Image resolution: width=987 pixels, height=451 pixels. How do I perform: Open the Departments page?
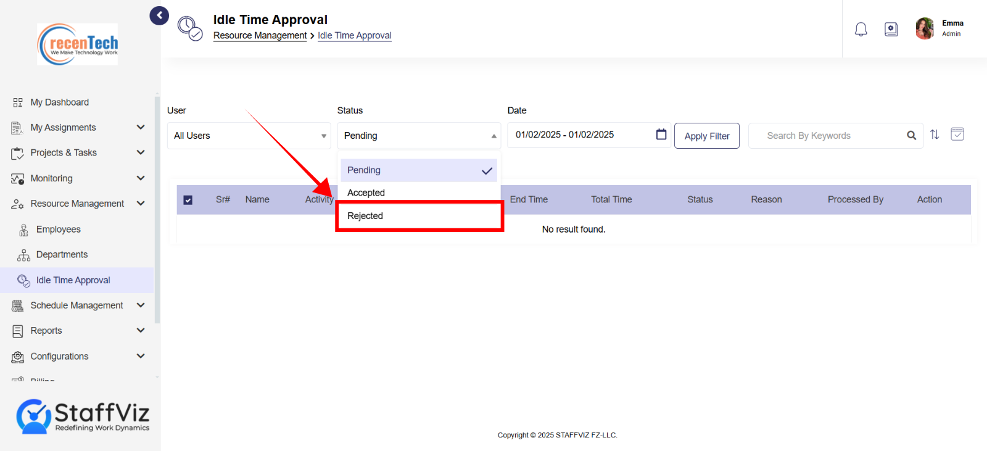[x=62, y=255]
